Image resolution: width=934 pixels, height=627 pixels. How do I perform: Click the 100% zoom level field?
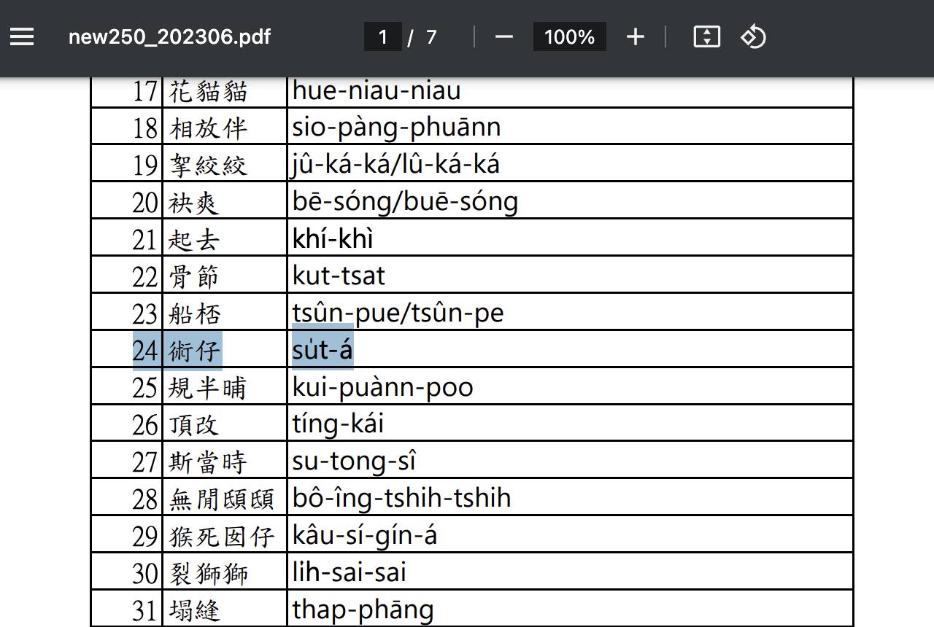click(x=569, y=36)
